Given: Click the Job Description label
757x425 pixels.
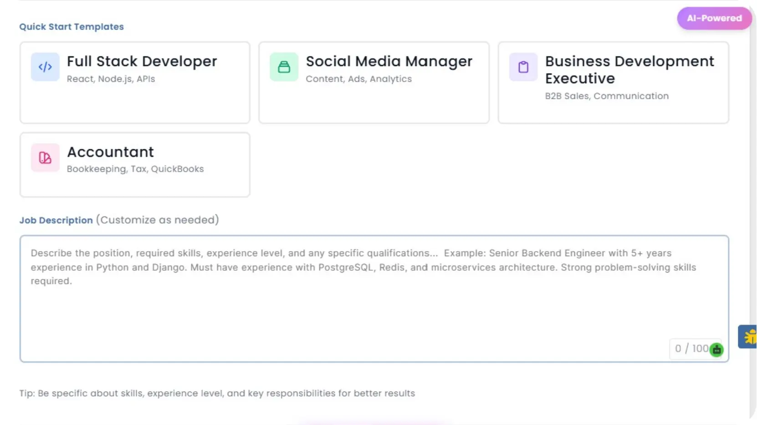Looking at the screenshot, I should 56,220.
